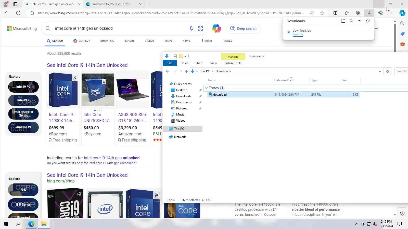Open the Picture Tools ribbon tab

click(233, 63)
